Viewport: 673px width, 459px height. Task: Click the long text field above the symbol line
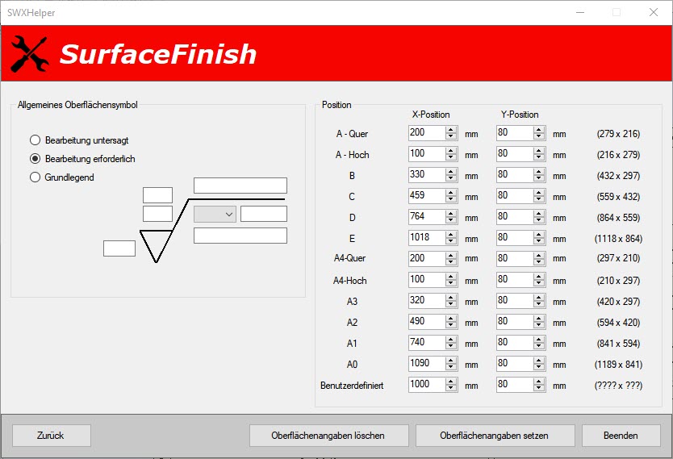(x=240, y=186)
